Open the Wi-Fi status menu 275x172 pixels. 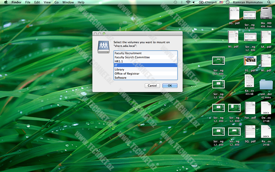188,2
